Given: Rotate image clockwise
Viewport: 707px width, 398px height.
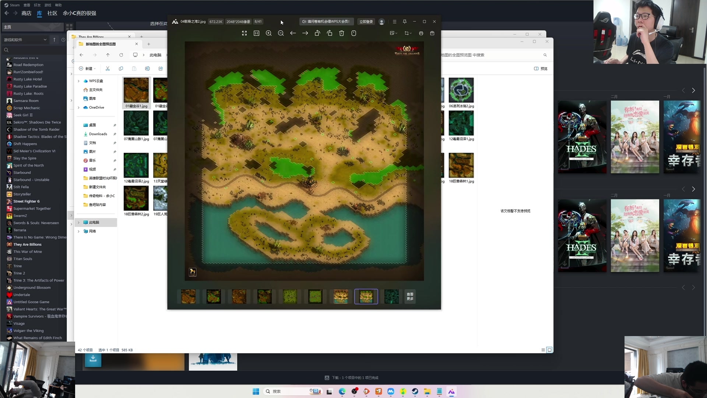Looking at the screenshot, I should (x=330, y=33).
